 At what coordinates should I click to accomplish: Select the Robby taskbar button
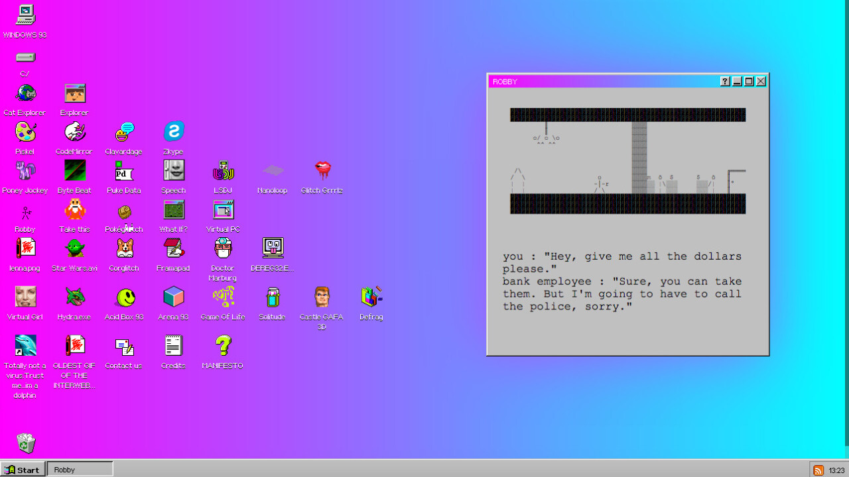point(80,470)
